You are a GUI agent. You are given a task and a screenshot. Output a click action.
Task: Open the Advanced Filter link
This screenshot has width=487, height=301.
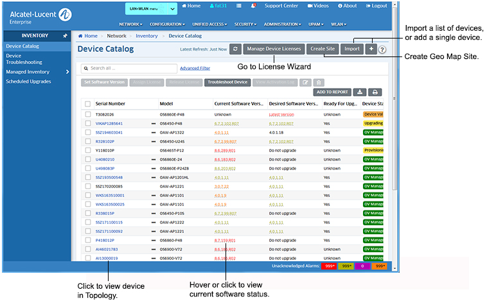point(195,68)
